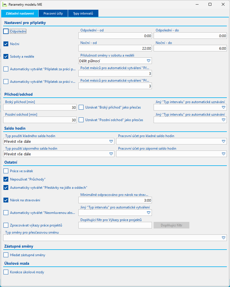Focus the Brzký příchod [min] input field

(x=40, y=107)
